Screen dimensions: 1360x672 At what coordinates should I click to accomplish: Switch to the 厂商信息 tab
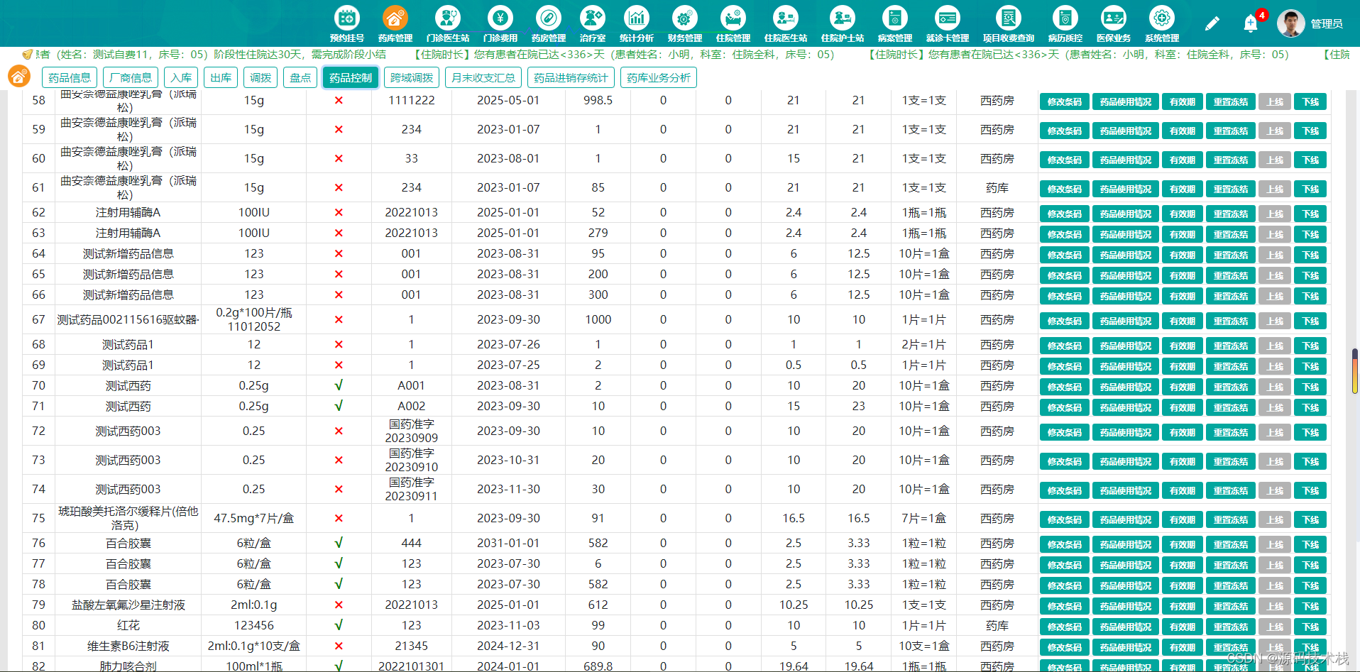coord(131,77)
